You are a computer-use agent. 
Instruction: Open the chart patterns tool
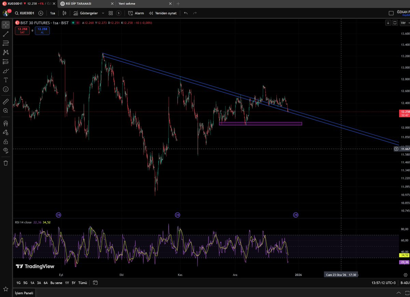[x=5, y=52]
